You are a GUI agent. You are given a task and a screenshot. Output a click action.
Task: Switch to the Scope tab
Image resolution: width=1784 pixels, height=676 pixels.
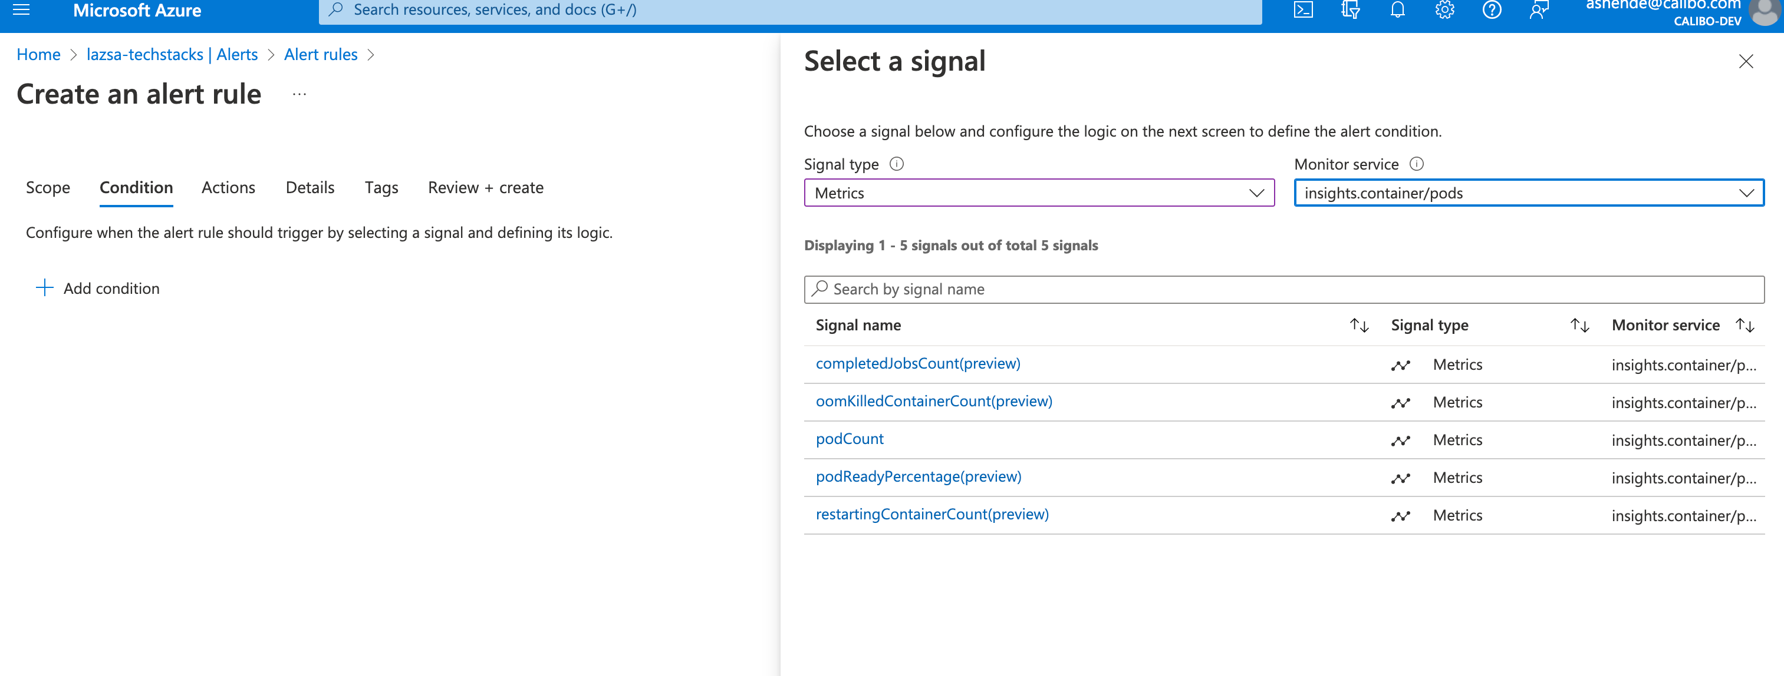48,187
